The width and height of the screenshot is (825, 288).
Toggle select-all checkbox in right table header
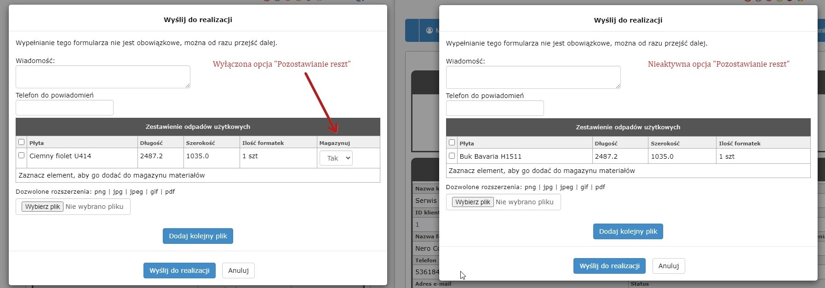(452, 143)
